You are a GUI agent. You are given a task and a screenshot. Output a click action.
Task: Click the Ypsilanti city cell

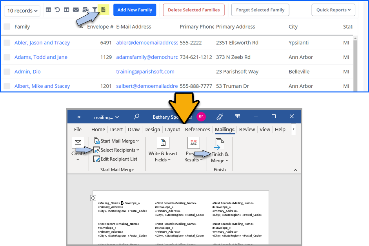point(298,43)
